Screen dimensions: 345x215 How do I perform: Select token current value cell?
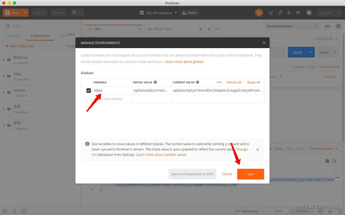[x=218, y=91]
